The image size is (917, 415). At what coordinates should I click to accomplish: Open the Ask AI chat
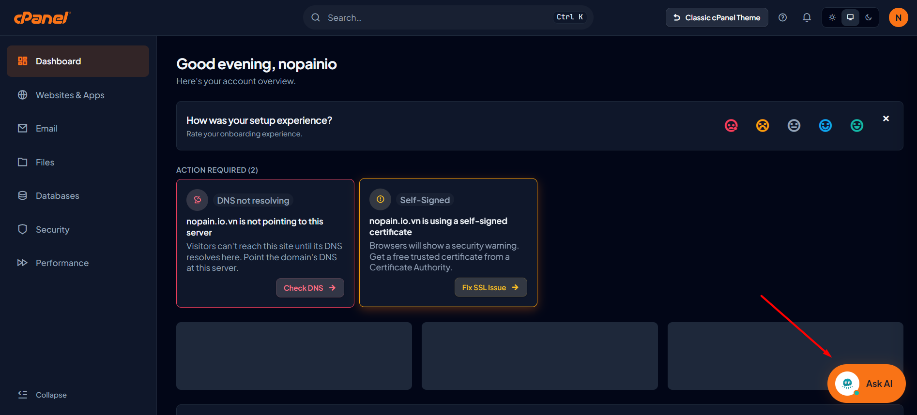(x=866, y=384)
